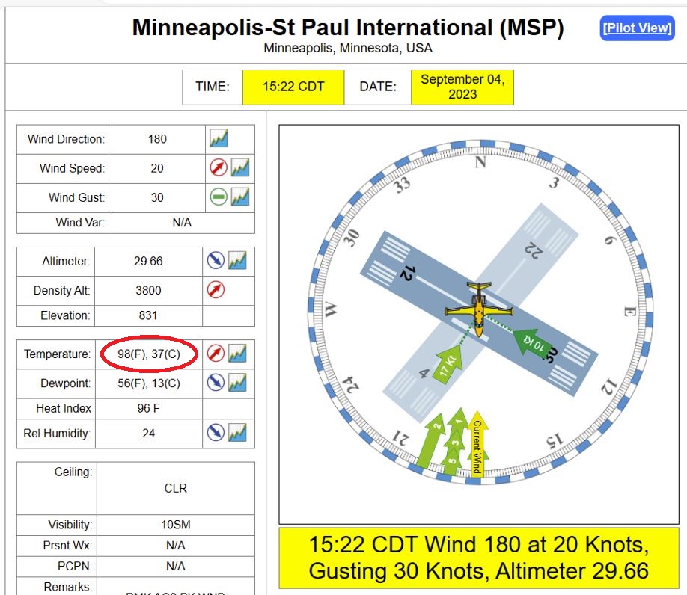
Task: Click the yellow wind summary banner
Action: 479,558
